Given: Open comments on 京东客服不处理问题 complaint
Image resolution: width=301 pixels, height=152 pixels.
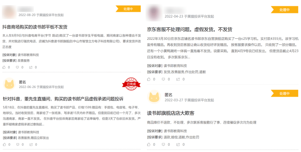Looking at the screenshot, I should [x=164, y=79].
